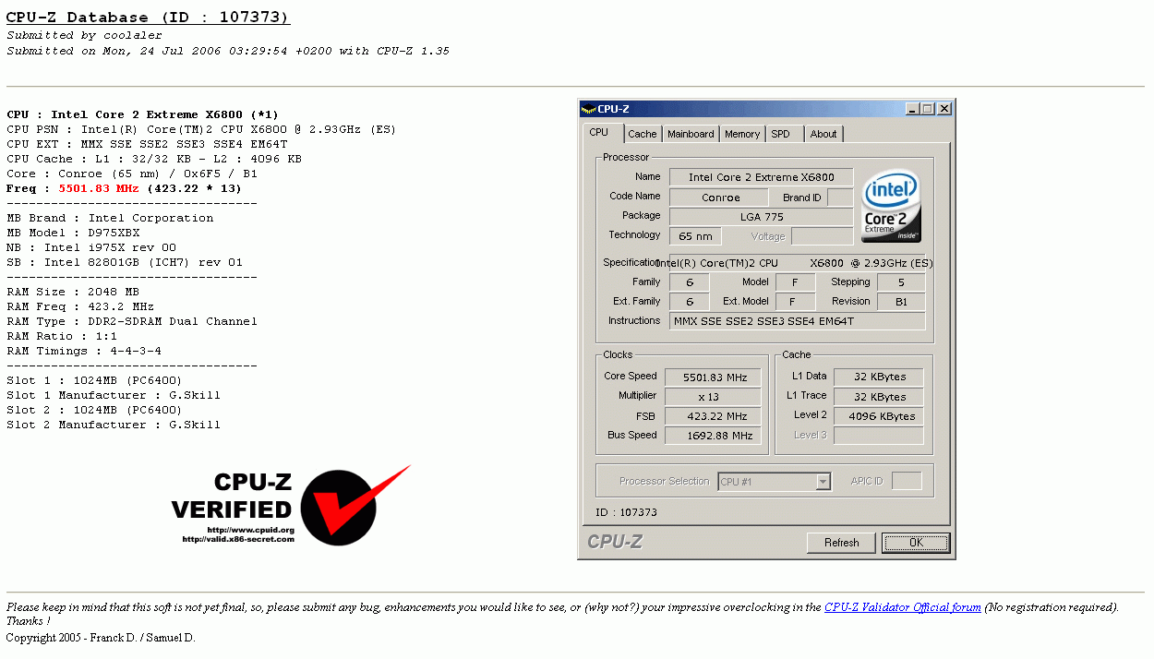This screenshot has width=1154, height=659.
Task: Click the Family value 6
Action: pos(690,282)
